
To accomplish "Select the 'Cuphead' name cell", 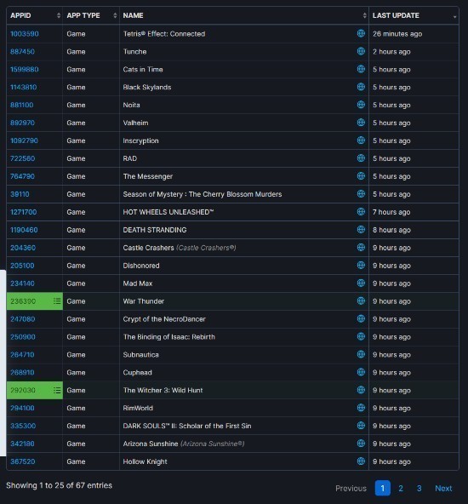I will pos(244,373).
